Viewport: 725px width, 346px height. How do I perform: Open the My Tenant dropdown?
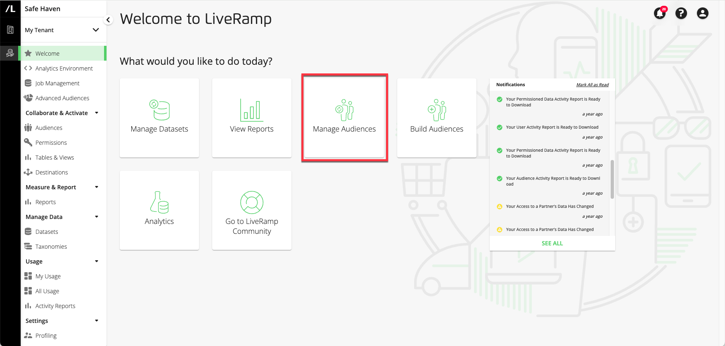tap(62, 30)
